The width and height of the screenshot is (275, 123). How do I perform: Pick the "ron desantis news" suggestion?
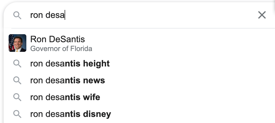pyautogui.click(x=67, y=80)
